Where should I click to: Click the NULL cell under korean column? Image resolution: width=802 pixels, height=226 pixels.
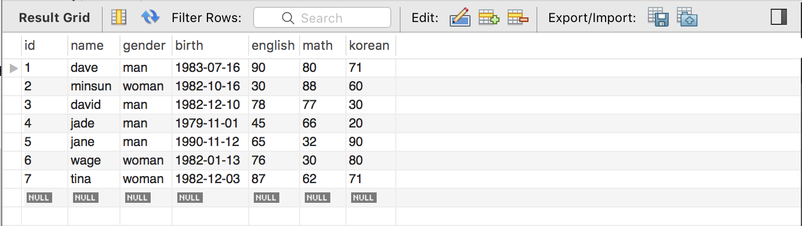(x=363, y=198)
